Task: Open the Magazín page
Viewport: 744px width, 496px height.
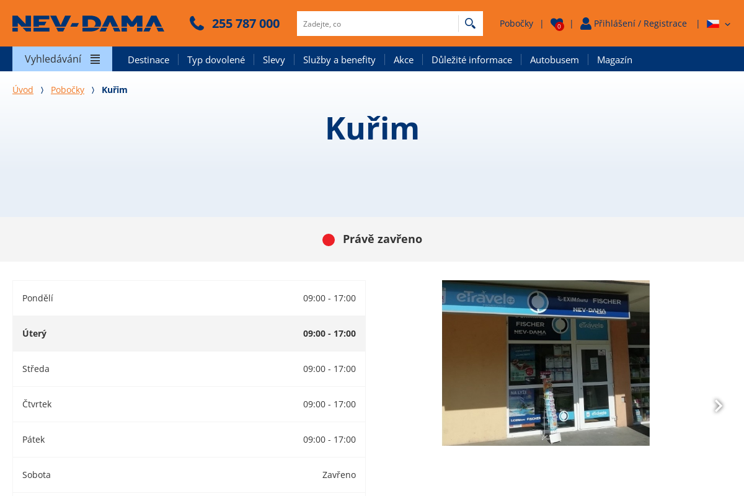Action: tap(614, 60)
